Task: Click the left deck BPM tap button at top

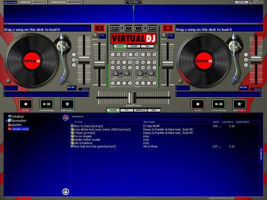Action: pos(115,28)
